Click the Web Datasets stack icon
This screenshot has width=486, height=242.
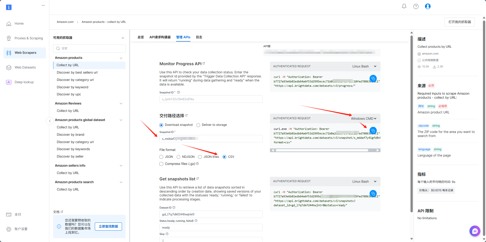coord(9,67)
